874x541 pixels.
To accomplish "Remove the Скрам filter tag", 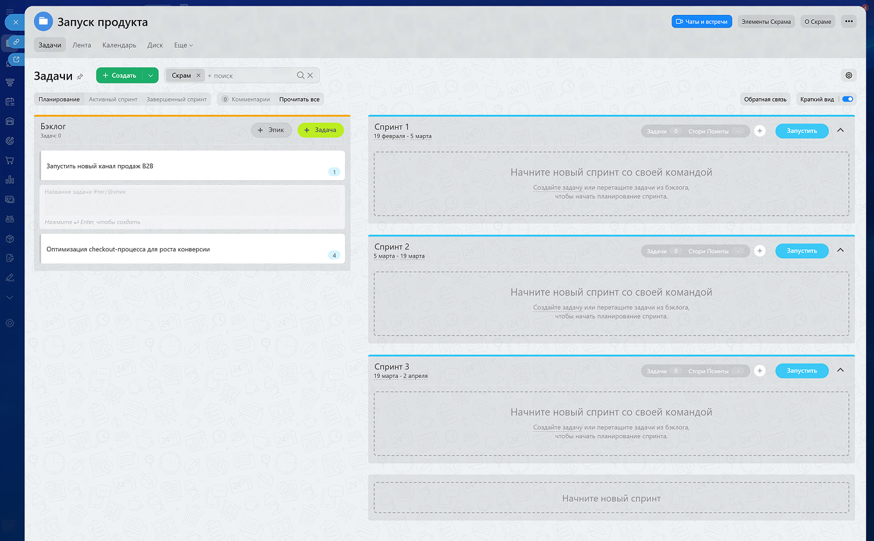I will [x=198, y=75].
